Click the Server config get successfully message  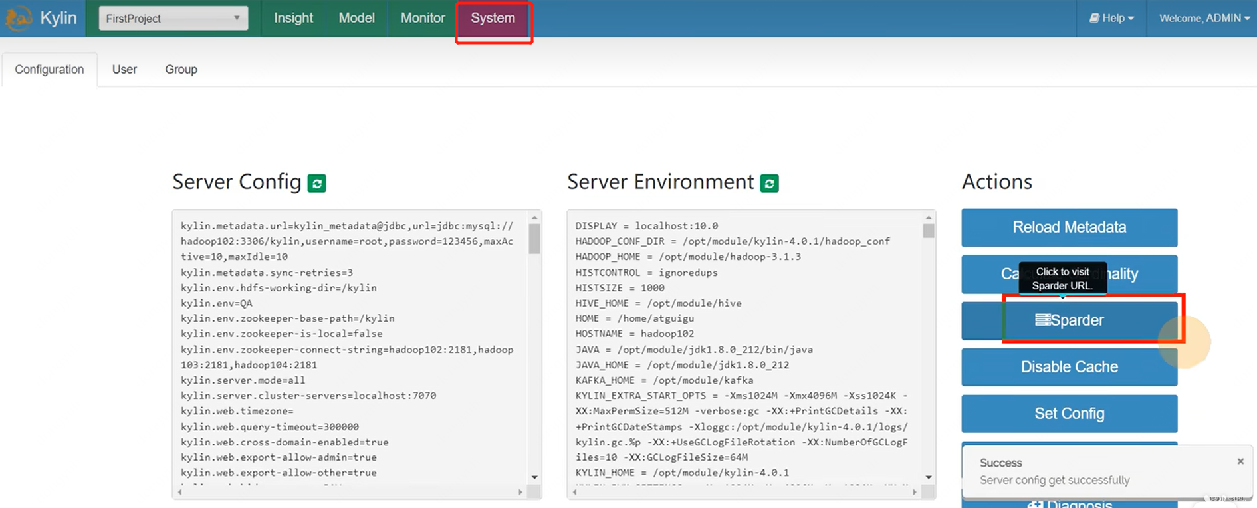click(x=1054, y=480)
